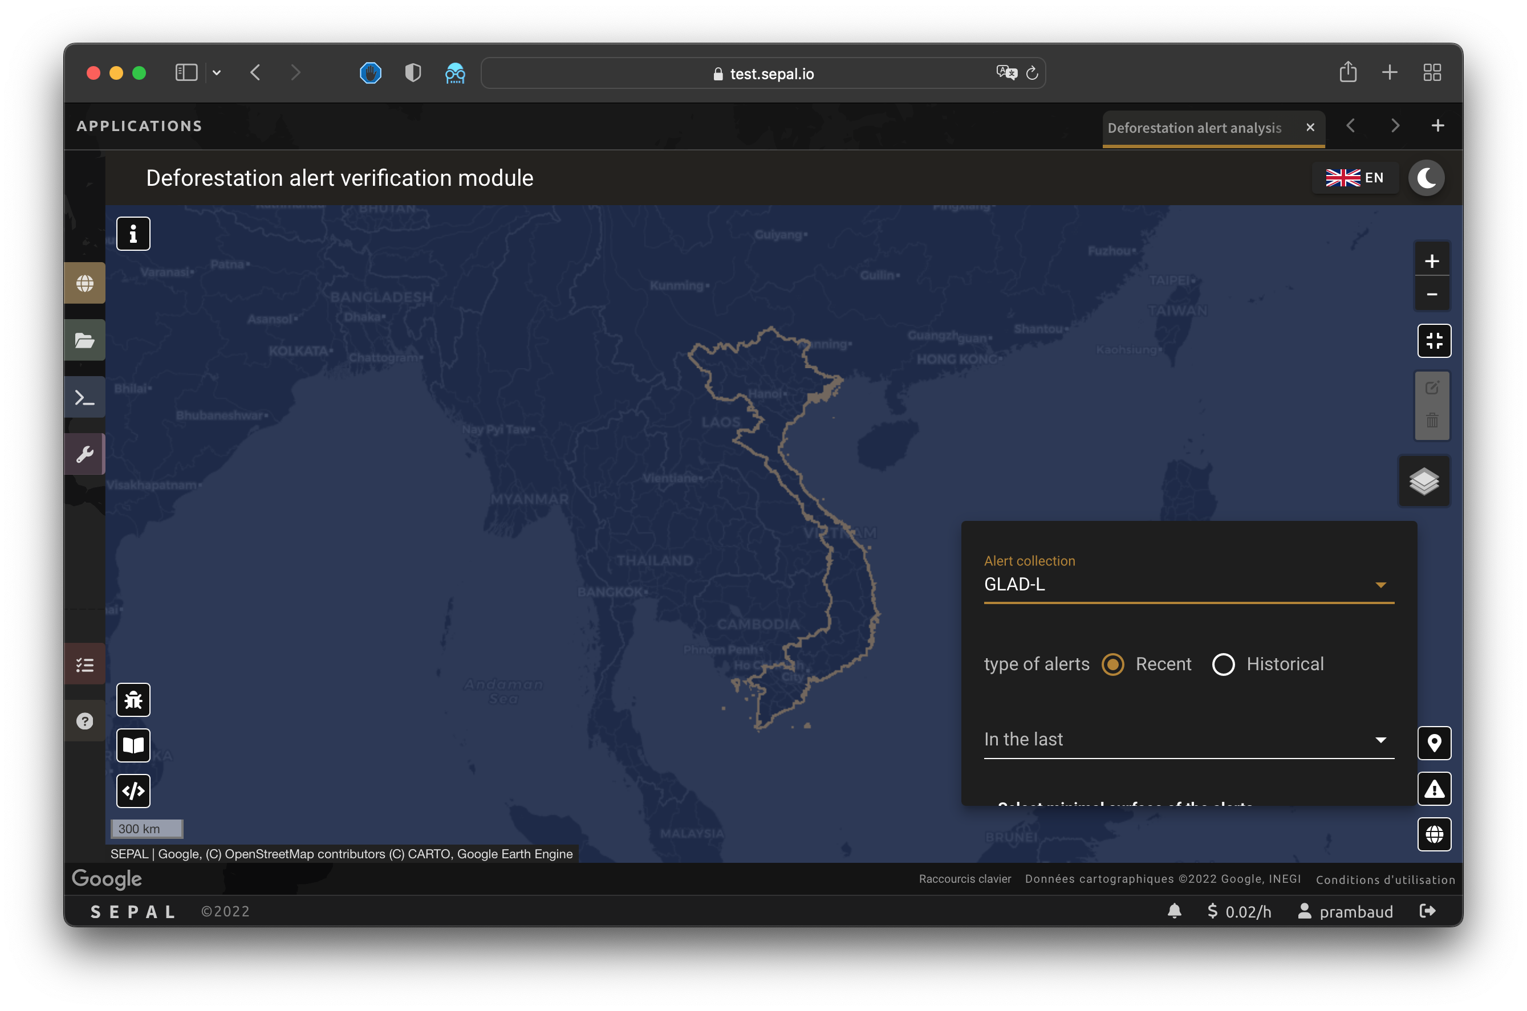Open the source code icon
Viewport: 1527px width, 1011px height.
click(133, 790)
